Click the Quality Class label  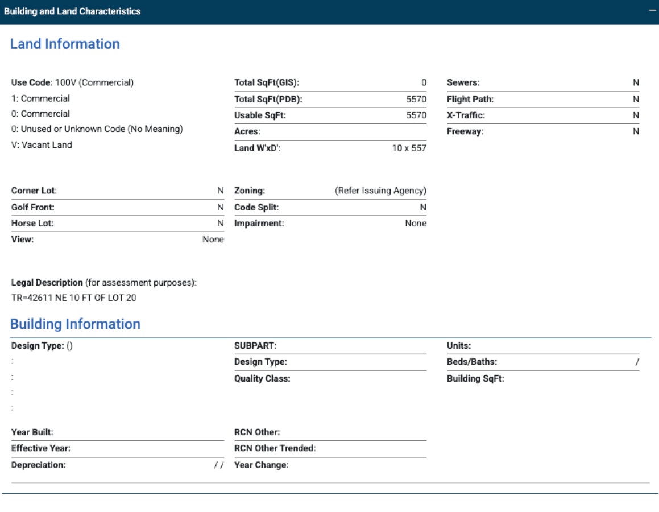262,378
